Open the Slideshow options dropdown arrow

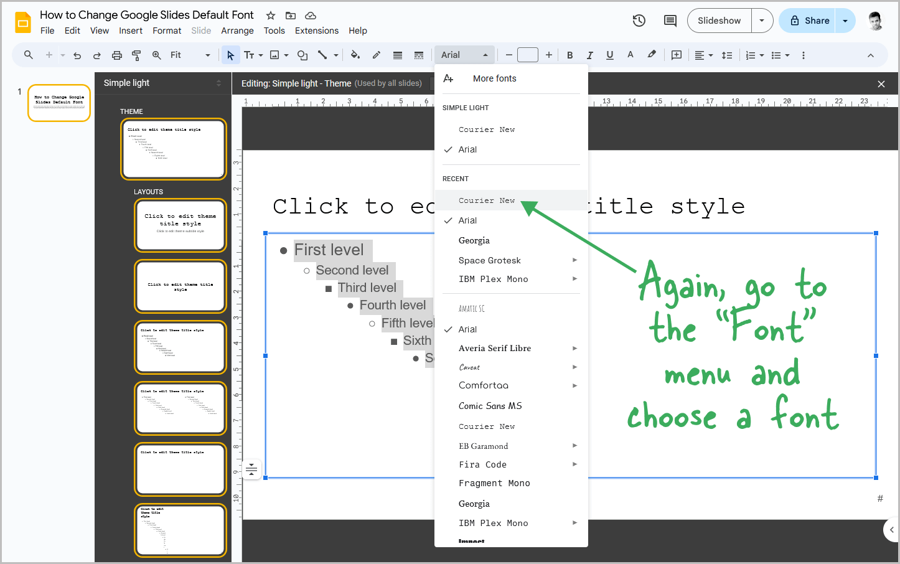[762, 21]
